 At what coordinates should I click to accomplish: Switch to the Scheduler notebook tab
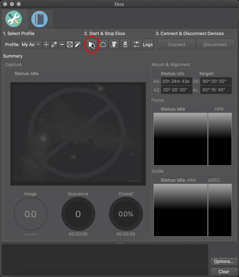[39, 19]
